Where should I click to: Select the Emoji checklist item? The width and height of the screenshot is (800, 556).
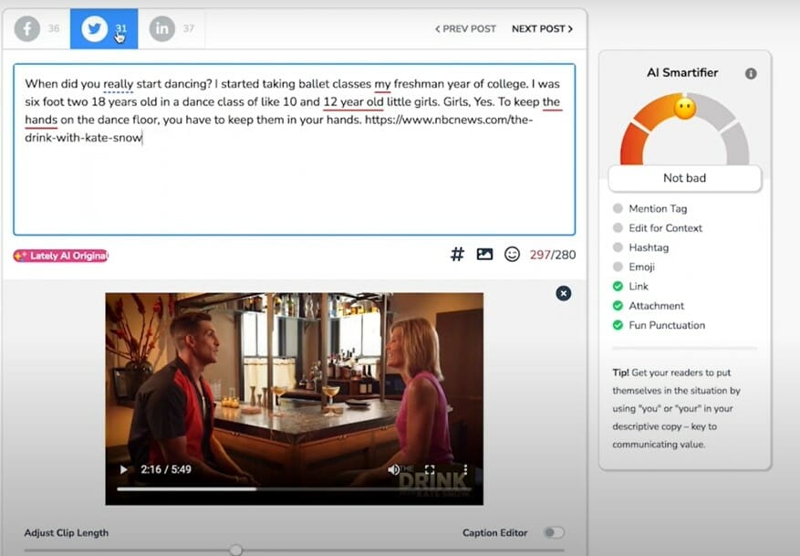[x=633, y=267]
